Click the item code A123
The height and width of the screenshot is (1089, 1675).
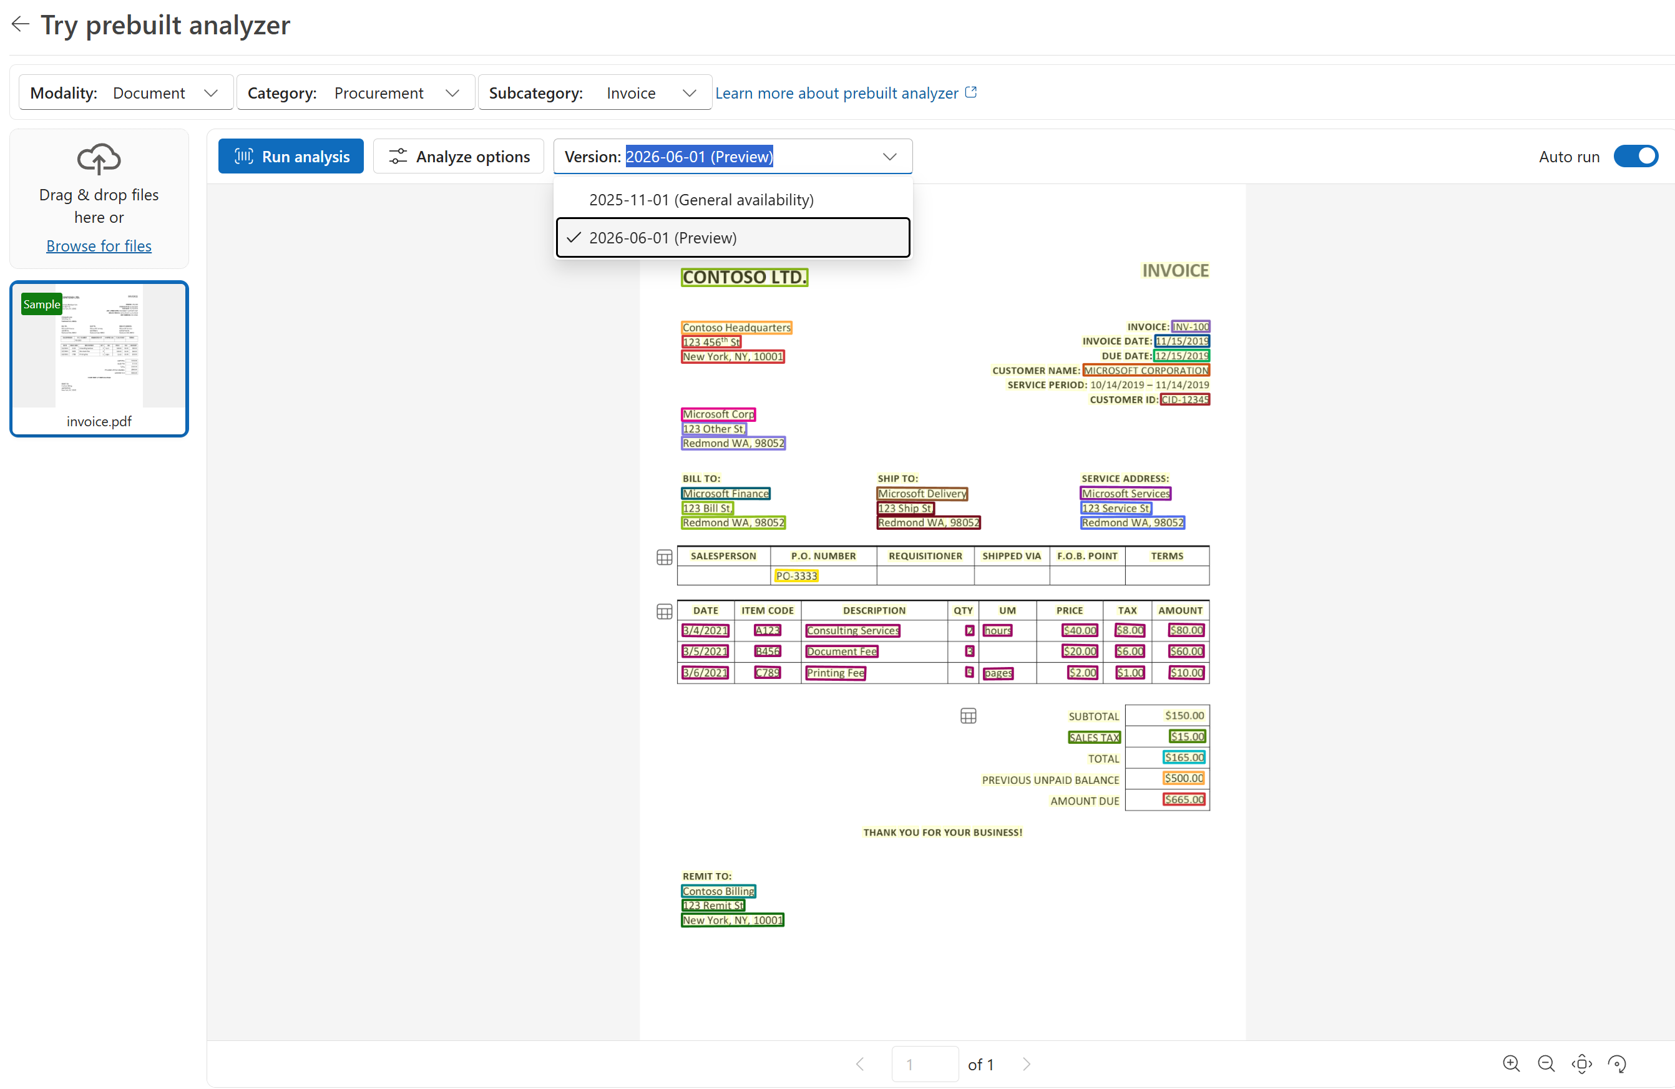768,631
